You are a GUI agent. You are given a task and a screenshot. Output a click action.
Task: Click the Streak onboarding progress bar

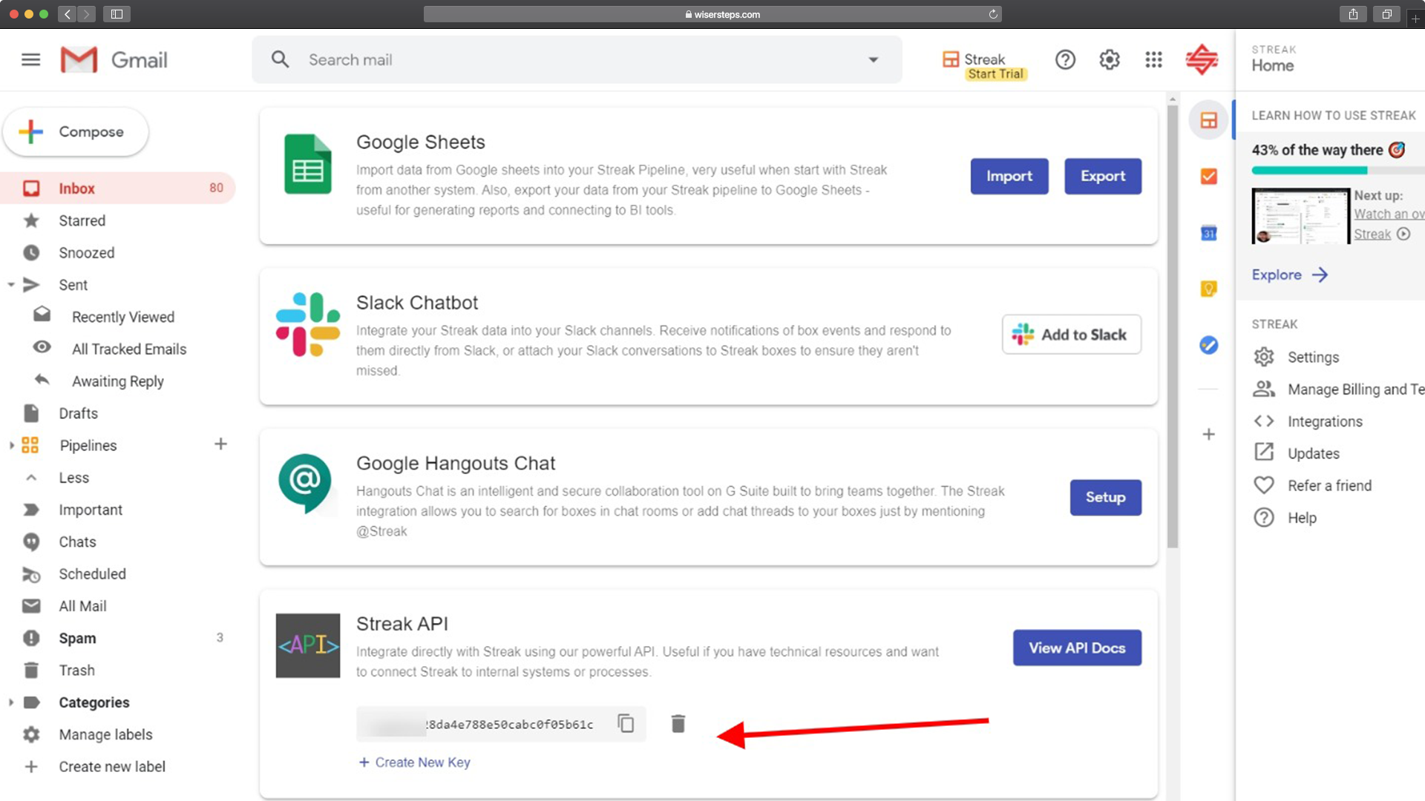coord(1338,171)
